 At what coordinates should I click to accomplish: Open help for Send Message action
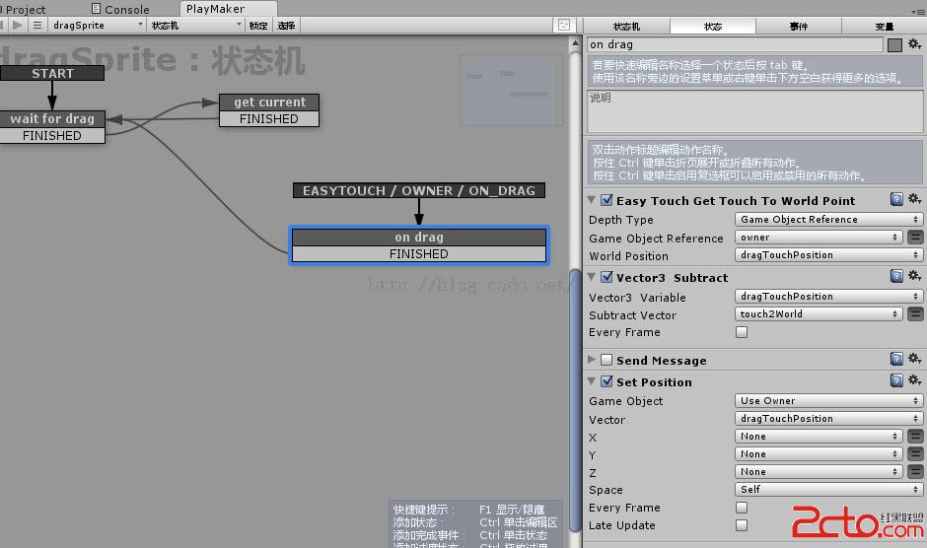896,359
